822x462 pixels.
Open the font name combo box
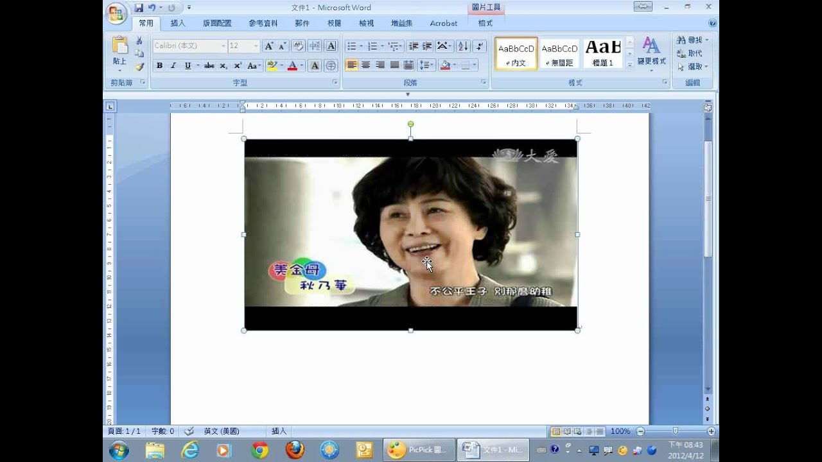point(189,46)
